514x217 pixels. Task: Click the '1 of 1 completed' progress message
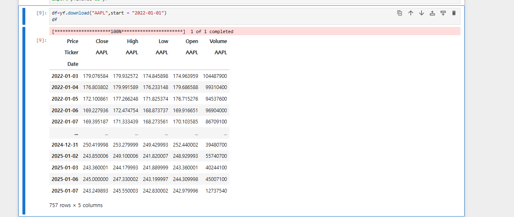tap(212, 31)
